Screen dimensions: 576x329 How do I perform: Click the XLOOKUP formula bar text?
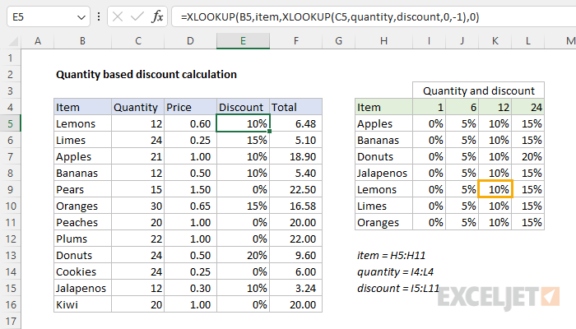[330, 17]
